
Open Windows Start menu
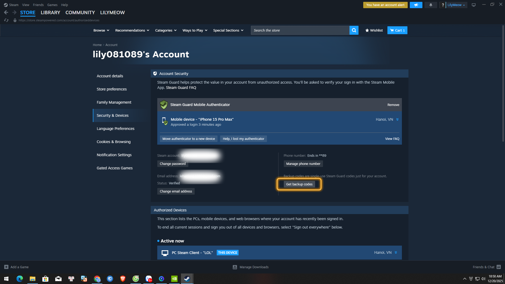pyautogui.click(x=6, y=279)
